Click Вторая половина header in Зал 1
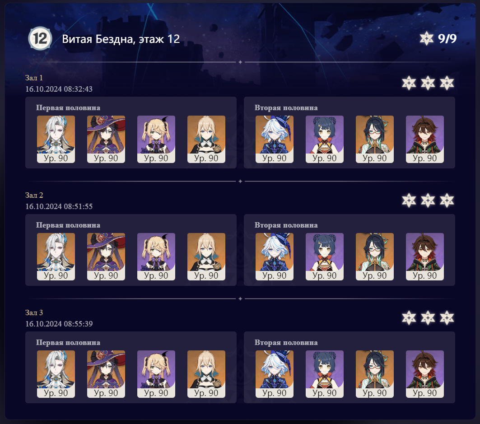The image size is (480, 424). (x=286, y=108)
